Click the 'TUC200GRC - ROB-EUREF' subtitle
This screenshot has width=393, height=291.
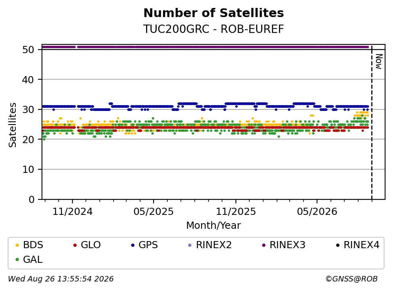214,29
